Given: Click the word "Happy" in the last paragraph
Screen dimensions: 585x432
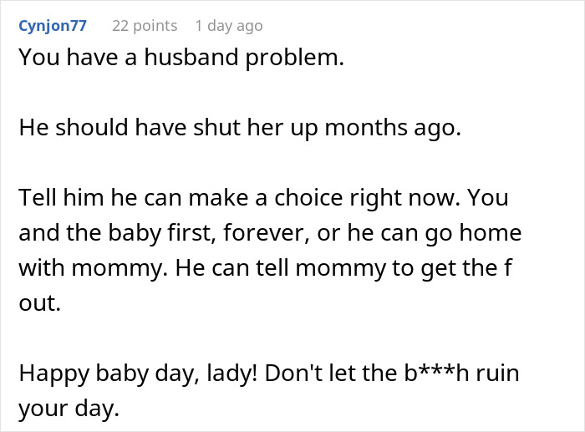Looking at the screenshot, I should (x=50, y=373).
